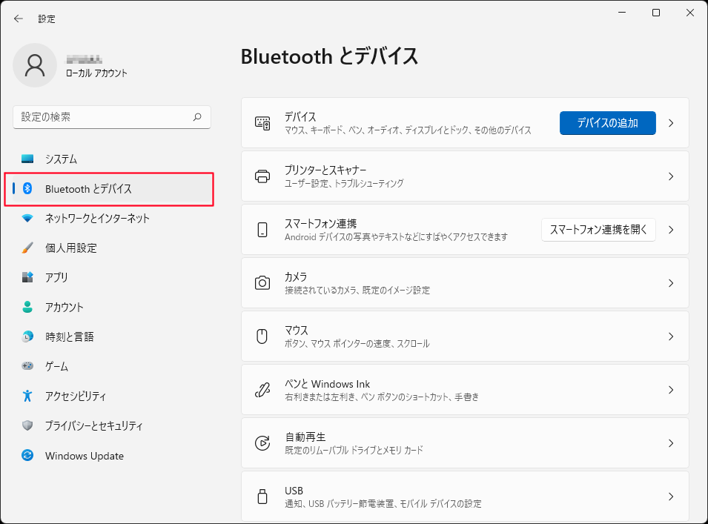The height and width of the screenshot is (524, 708).
Task: Select Bluetooth とデバイス sidebar label
Action: pyautogui.click(x=88, y=189)
